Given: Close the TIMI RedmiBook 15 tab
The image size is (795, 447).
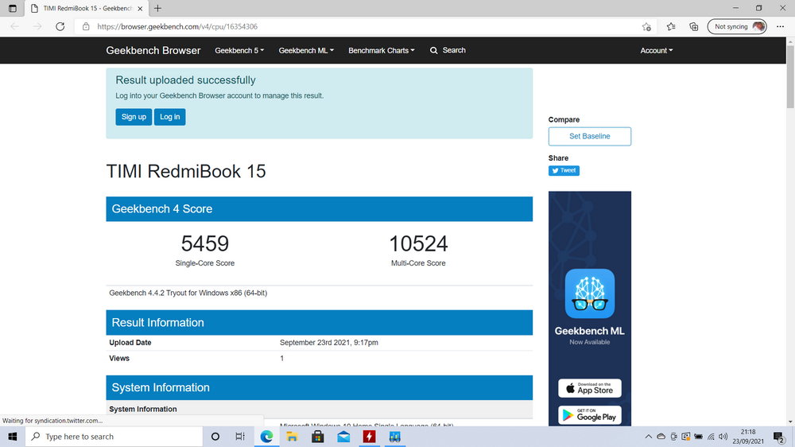Looking at the screenshot, I should pyautogui.click(x=140, y=8).
